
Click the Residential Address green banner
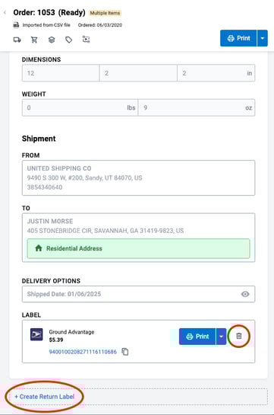point(138,248)
